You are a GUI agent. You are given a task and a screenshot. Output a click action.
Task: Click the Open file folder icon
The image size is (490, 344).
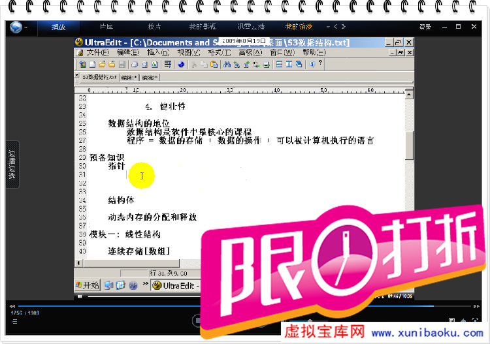(x=103, y=65)
